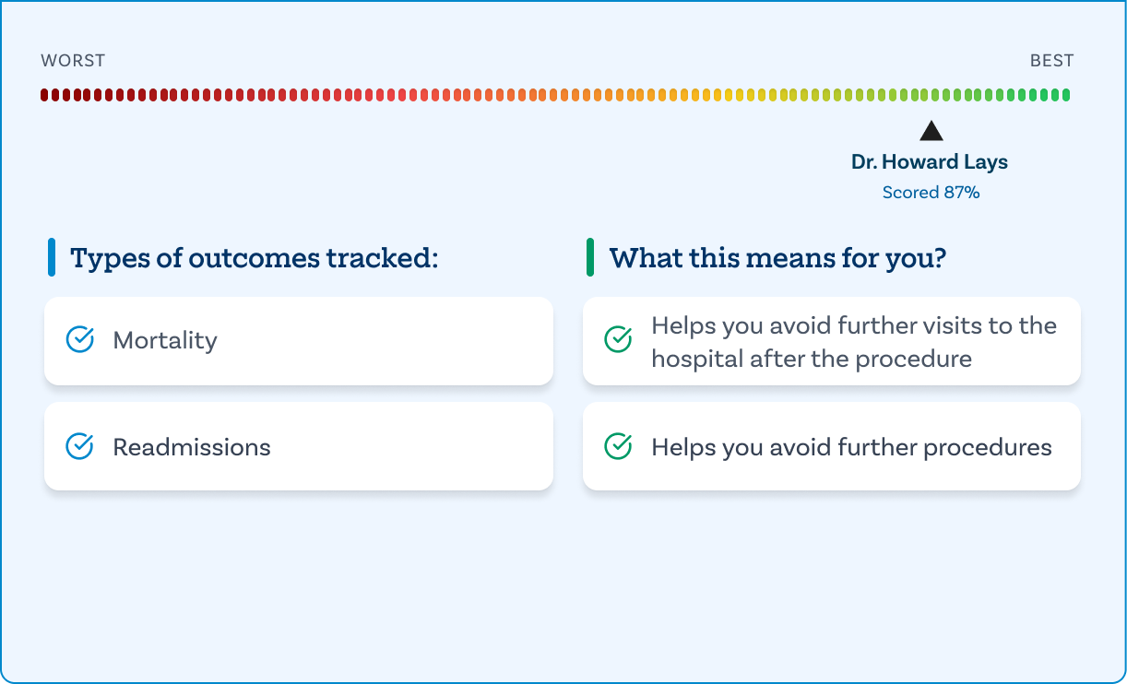Image resolution: width=1127 pixels, height=684 pixels.
Task: Click the black triangle score marker
Action: click(x=931, y=131)
